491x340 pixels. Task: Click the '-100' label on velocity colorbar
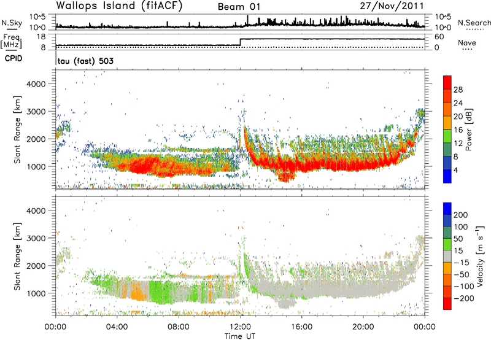coord(464,287)
